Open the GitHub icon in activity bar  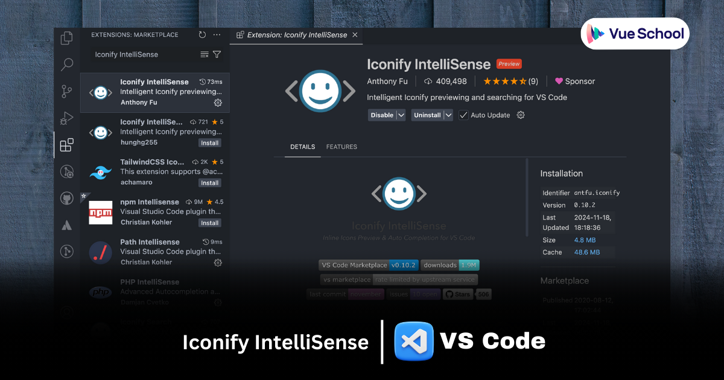[x=67, y=198]
